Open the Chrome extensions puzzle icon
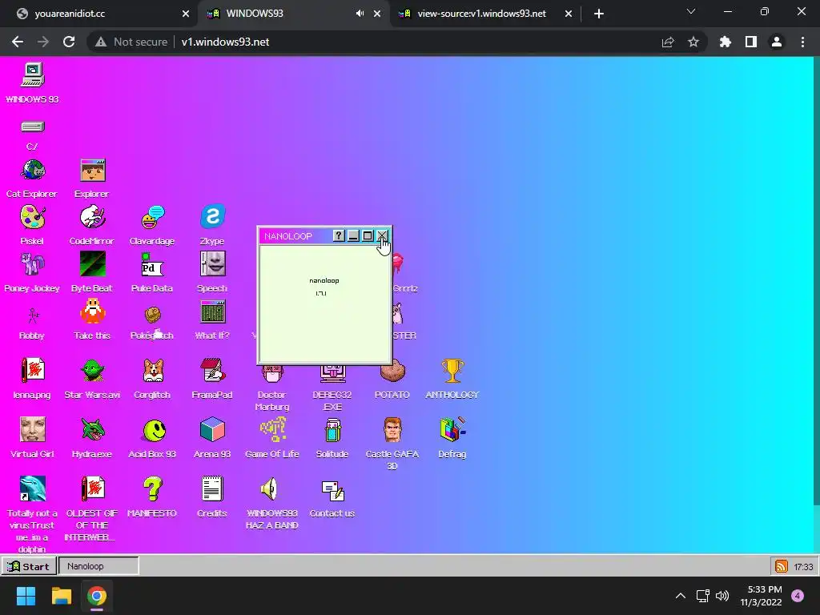Image resolution: width=820 pixels, height=615 pixels. tap(726, 42)
